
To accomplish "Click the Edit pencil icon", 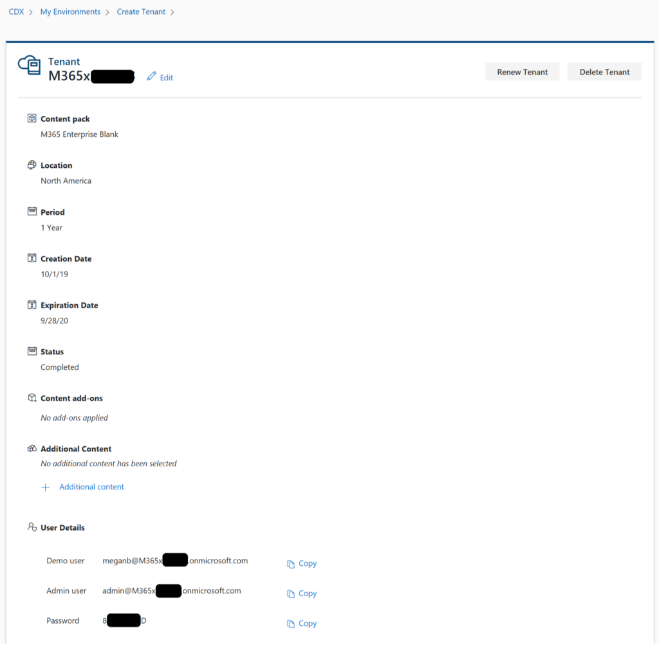I will coord(151,77).
